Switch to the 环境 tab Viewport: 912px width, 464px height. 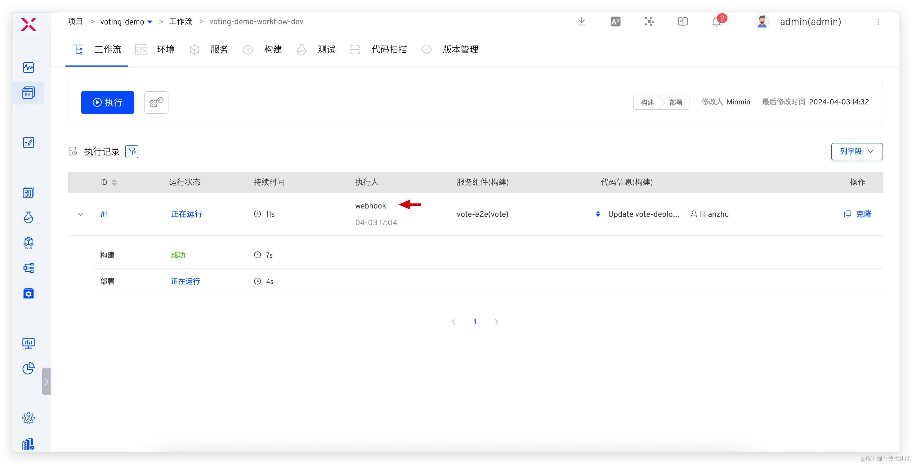tap(165, 50)
